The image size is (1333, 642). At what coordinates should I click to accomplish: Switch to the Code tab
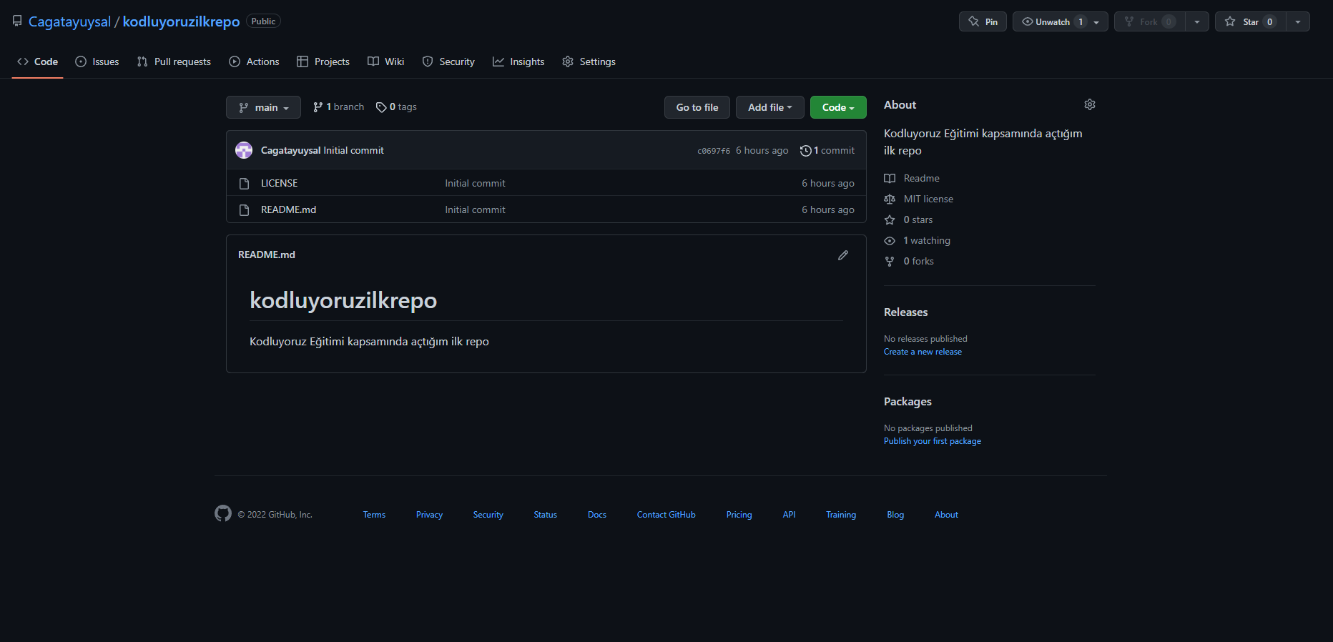pyautogui.click(x=37, y=61)
